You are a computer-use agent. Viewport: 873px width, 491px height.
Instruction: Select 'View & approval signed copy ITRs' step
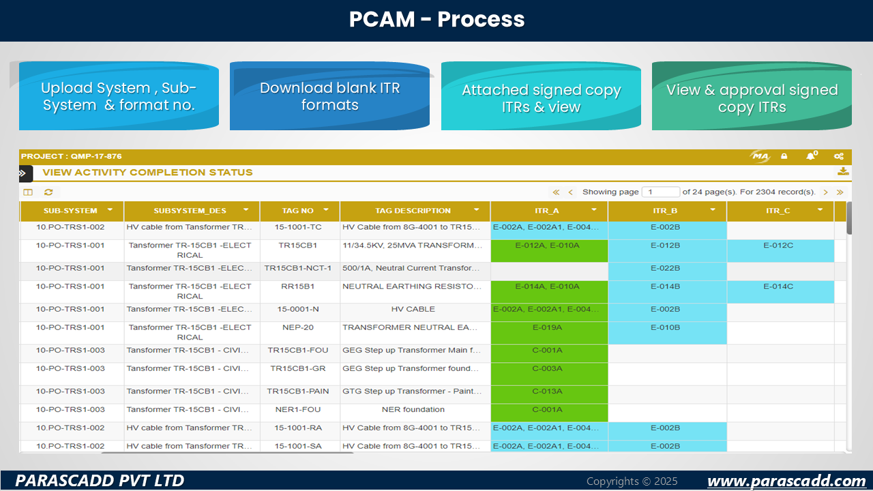[x=752, y=96]
